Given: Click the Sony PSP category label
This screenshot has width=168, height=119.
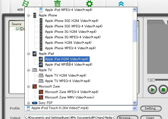Looking at the screenshot, I should click(x=46, y=103).
